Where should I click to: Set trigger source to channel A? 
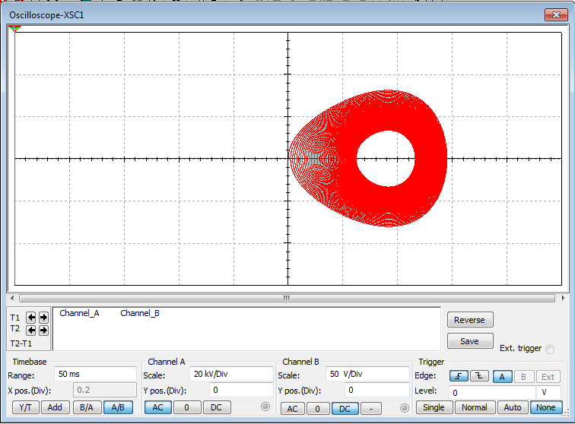[x=502, y=377]
